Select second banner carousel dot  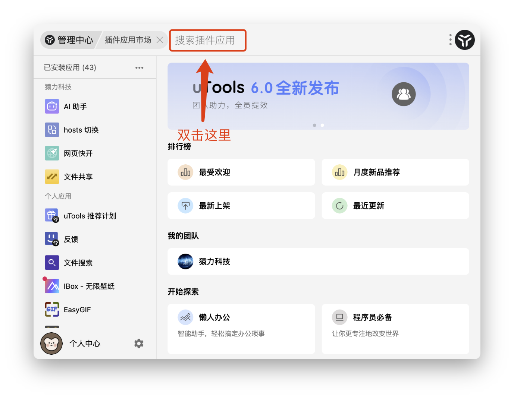[x=322, y=125]
